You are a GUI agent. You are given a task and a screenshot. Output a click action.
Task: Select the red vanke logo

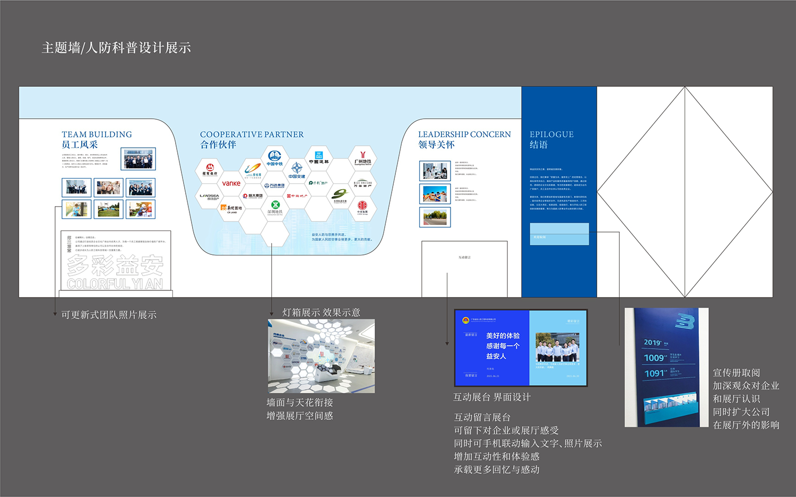(x=231, y=183)
